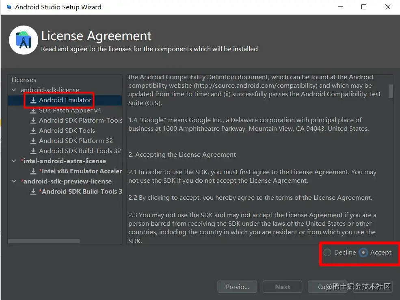
Task: Select the Decline radio button
Action: pyautogui.click(x=327, y=253)
